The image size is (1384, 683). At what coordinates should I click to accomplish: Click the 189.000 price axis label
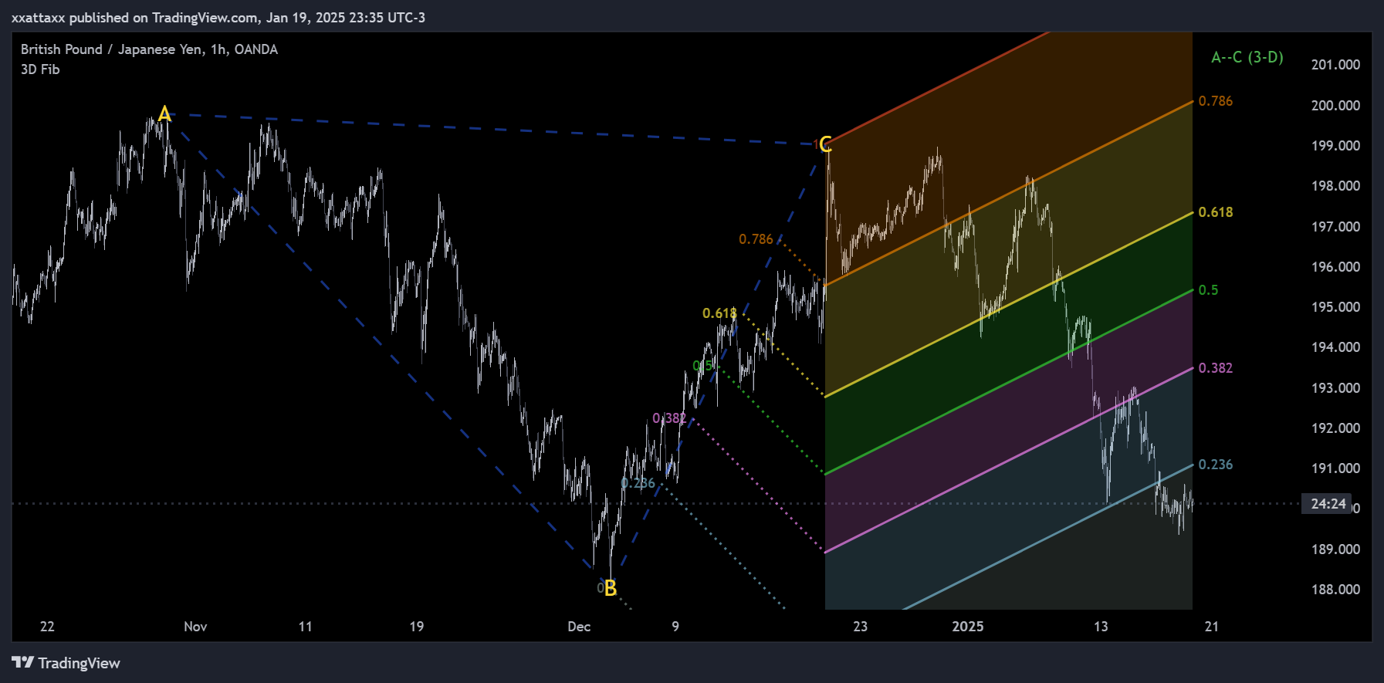tap(1335, 549)
